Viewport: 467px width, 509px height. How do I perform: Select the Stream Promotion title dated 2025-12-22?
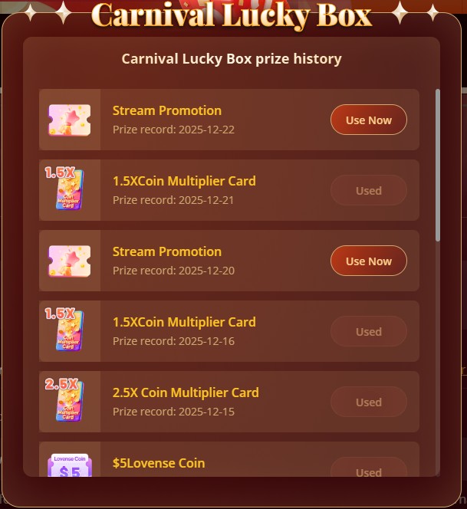pos(167,110)
